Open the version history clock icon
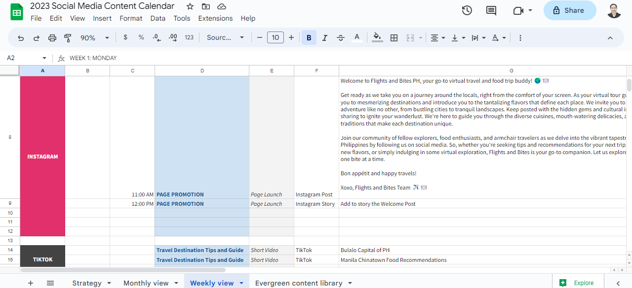This screenshot has width=632, height=288. [x=467, y=10]
